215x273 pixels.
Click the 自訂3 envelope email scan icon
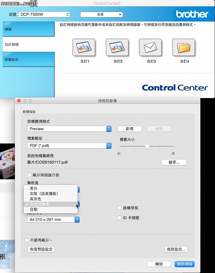[x=150, y=47]
